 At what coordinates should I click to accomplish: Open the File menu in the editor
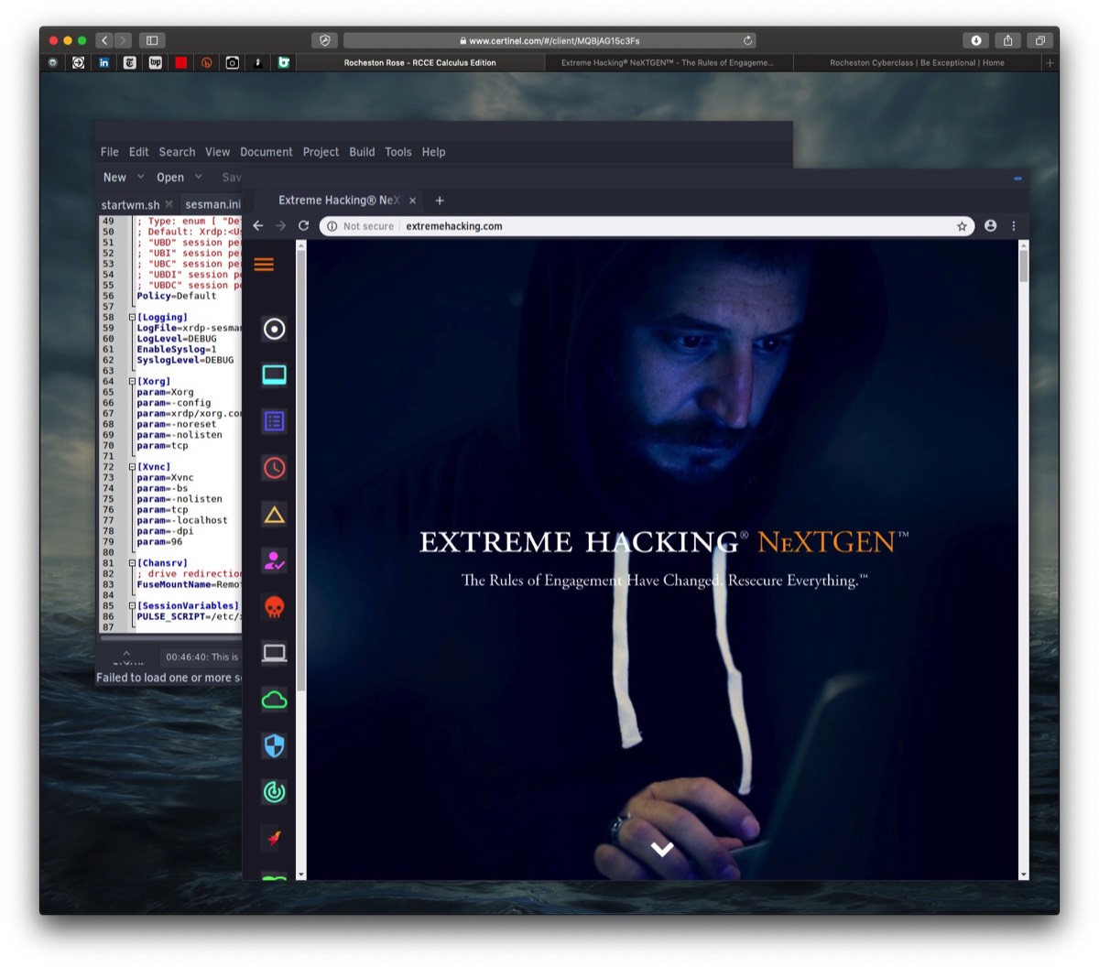[x=110, y=152]
